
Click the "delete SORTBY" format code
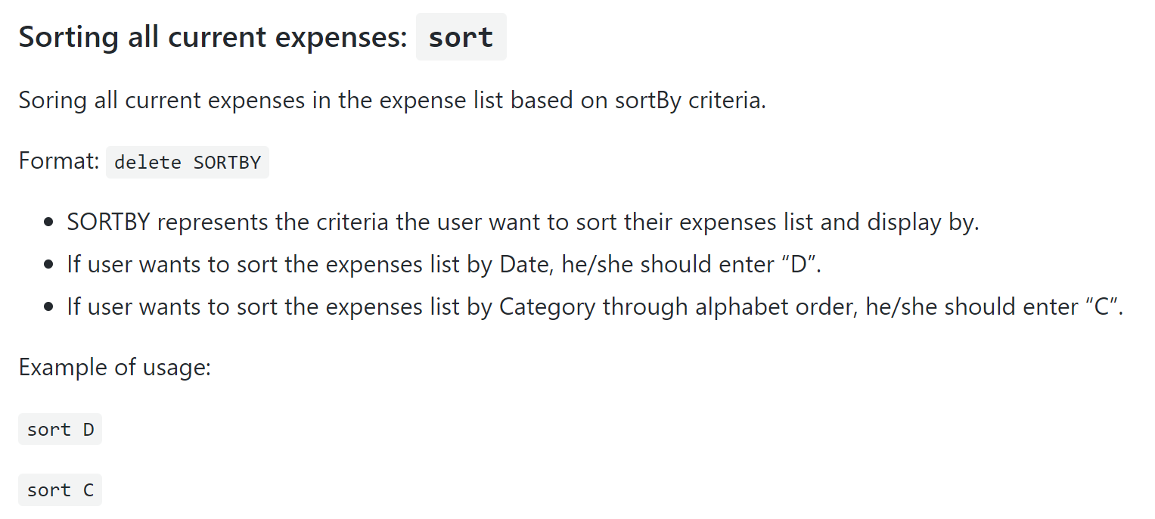188,163
